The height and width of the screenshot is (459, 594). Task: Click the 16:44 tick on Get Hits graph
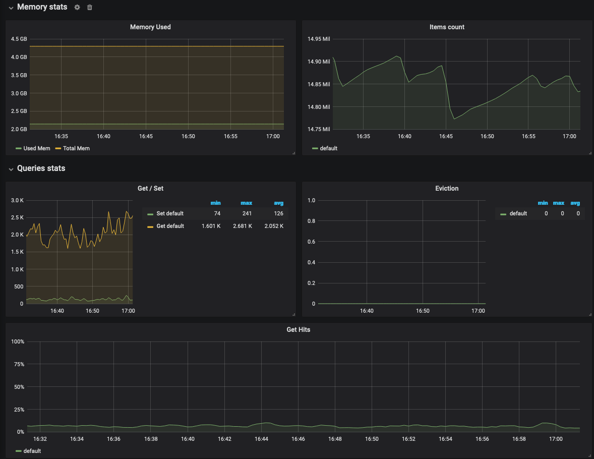(261, 439)
